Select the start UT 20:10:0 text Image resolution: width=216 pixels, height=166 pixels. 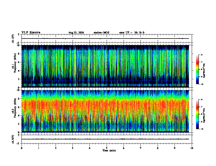(x=132, y=33)
